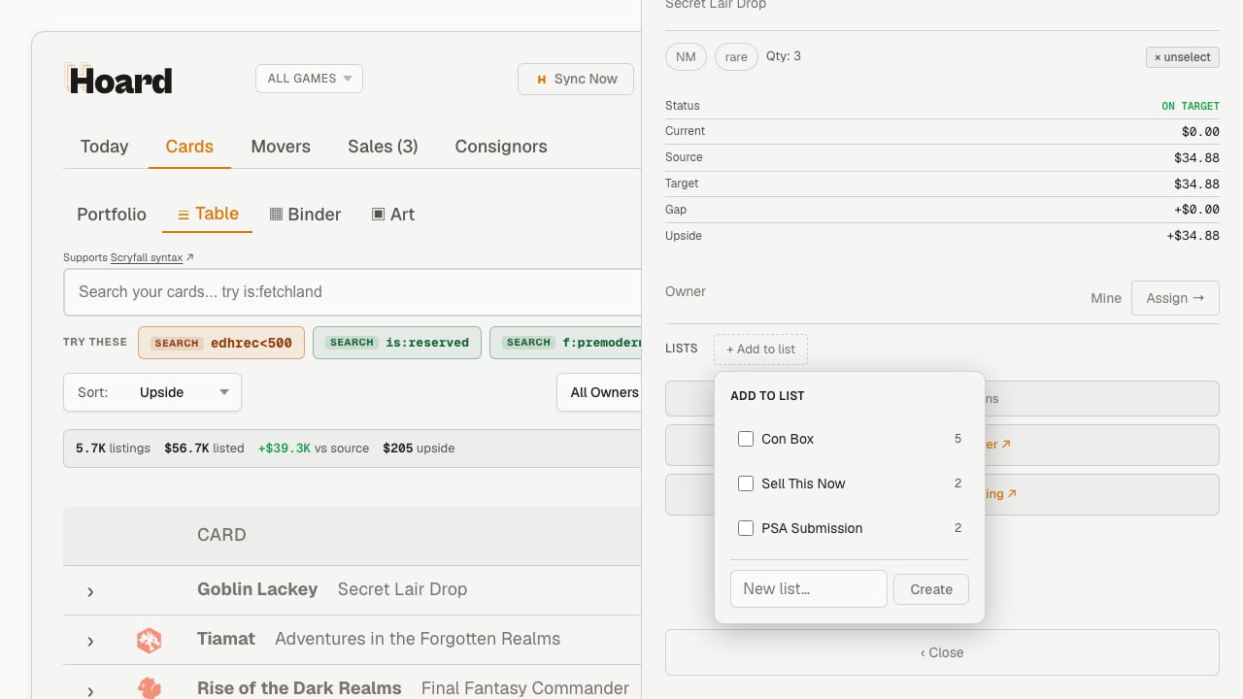Click the Hoard logo
The width and height of the screenshot is (1243, 699).
[118, 80]
